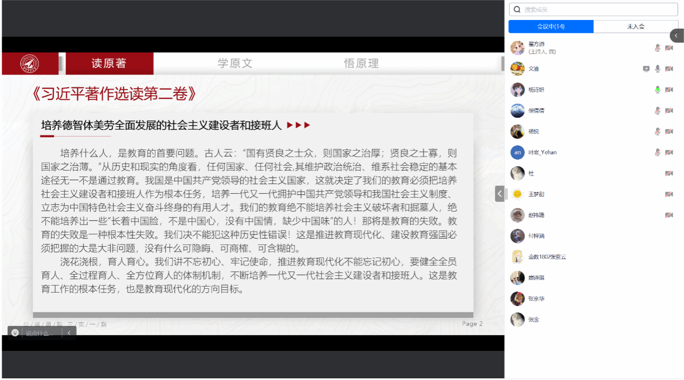This screenshot has height=380, width=684.
Task: Toggle 文渝's microphone
Action: pyautogui.click(x=658, y=69)
